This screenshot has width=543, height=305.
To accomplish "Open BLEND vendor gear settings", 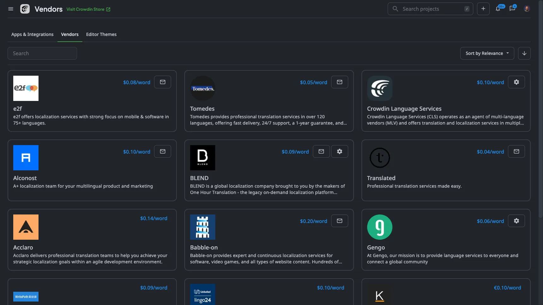I will [x=339, y=151].
